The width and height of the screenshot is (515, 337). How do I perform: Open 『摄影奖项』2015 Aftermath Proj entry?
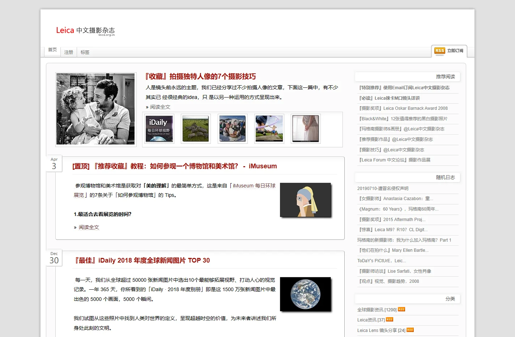click(391, 220)
